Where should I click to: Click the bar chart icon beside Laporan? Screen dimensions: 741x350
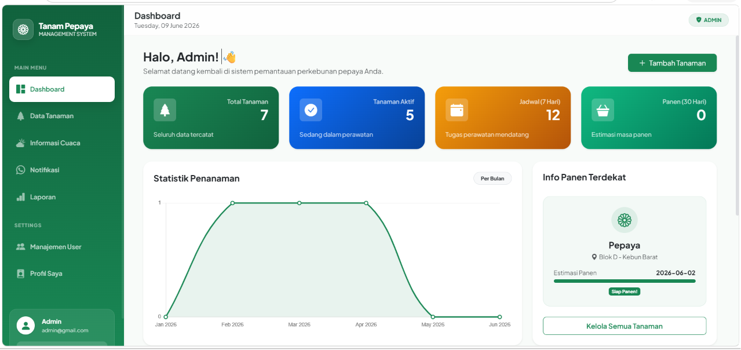pos(21,197)
